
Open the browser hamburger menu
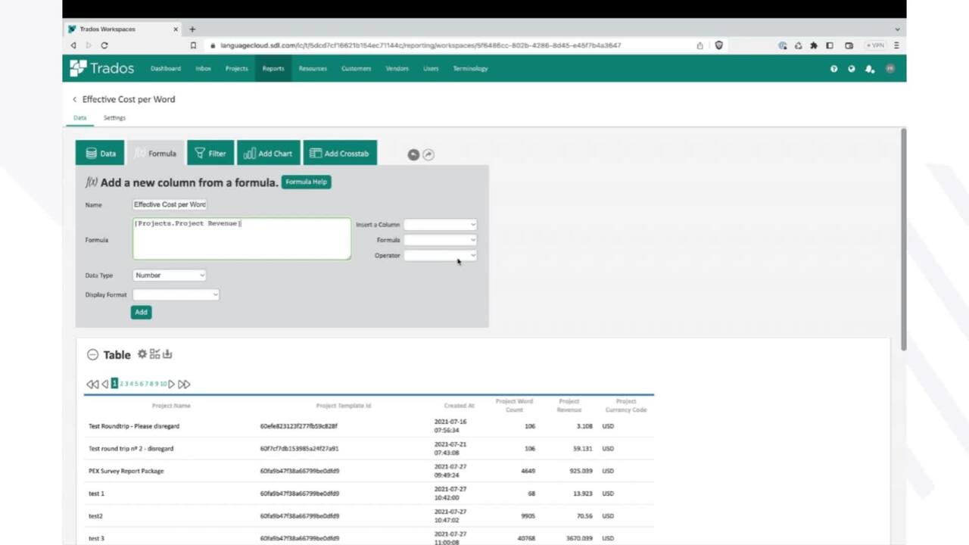click(x=896, y=45)
